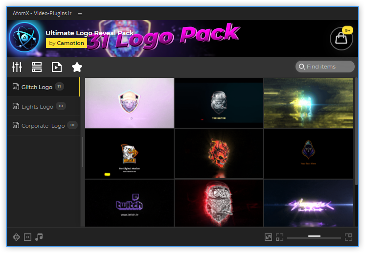Image resolution: width=365 pixels, height=253 pixels.
Task: Select the pink shield bear logo thumbnail
Action: (130, 103)
